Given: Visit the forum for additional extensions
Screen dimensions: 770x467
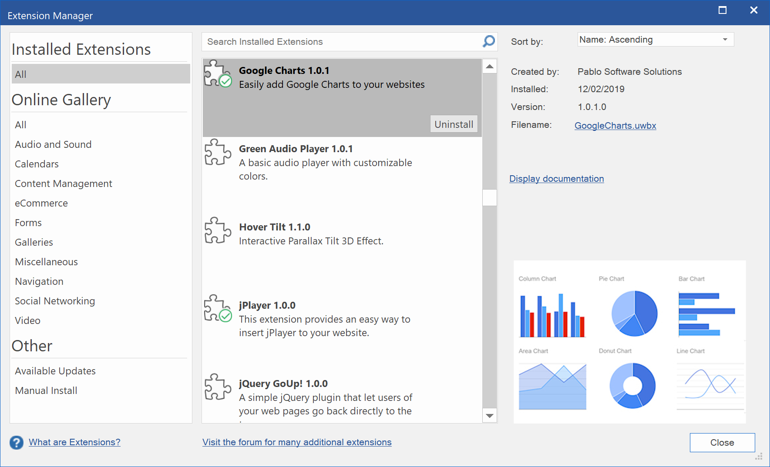Looking at the screenshot, I should tap(297, 442).
